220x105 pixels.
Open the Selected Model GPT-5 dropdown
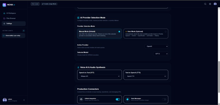(x=161, y=54)
